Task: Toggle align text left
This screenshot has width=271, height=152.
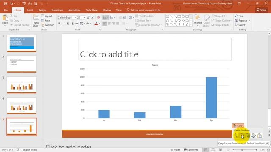Action: tap(105, 24)
